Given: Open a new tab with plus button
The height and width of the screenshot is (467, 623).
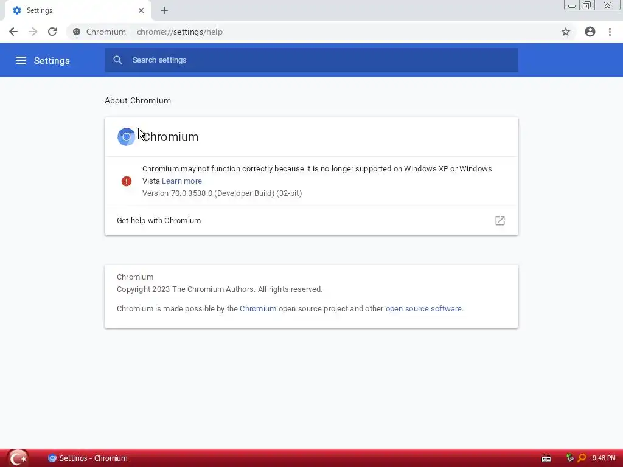Looking at the screenshot, I should point(164,10).
